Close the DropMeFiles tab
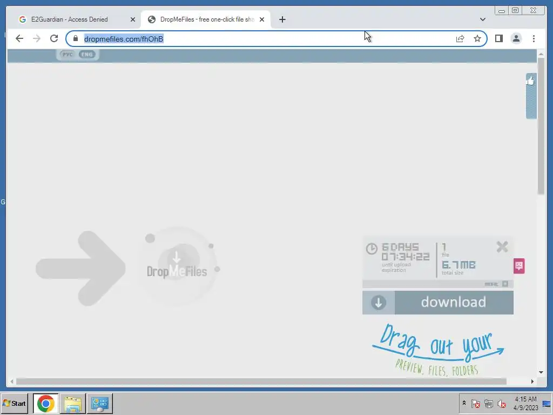The width and height of the screenshot is (553, 415). click(262, 19)
